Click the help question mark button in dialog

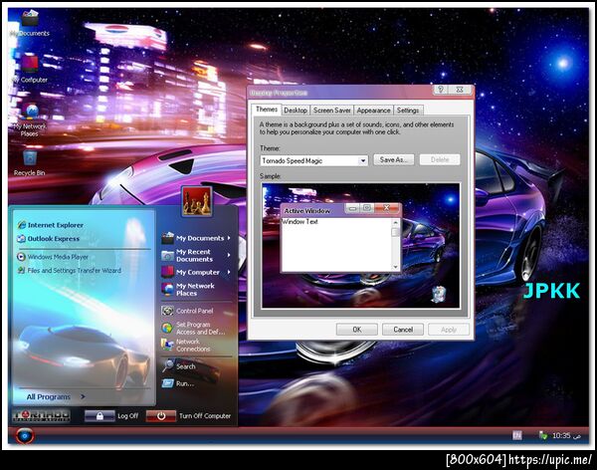coord(441,90)
